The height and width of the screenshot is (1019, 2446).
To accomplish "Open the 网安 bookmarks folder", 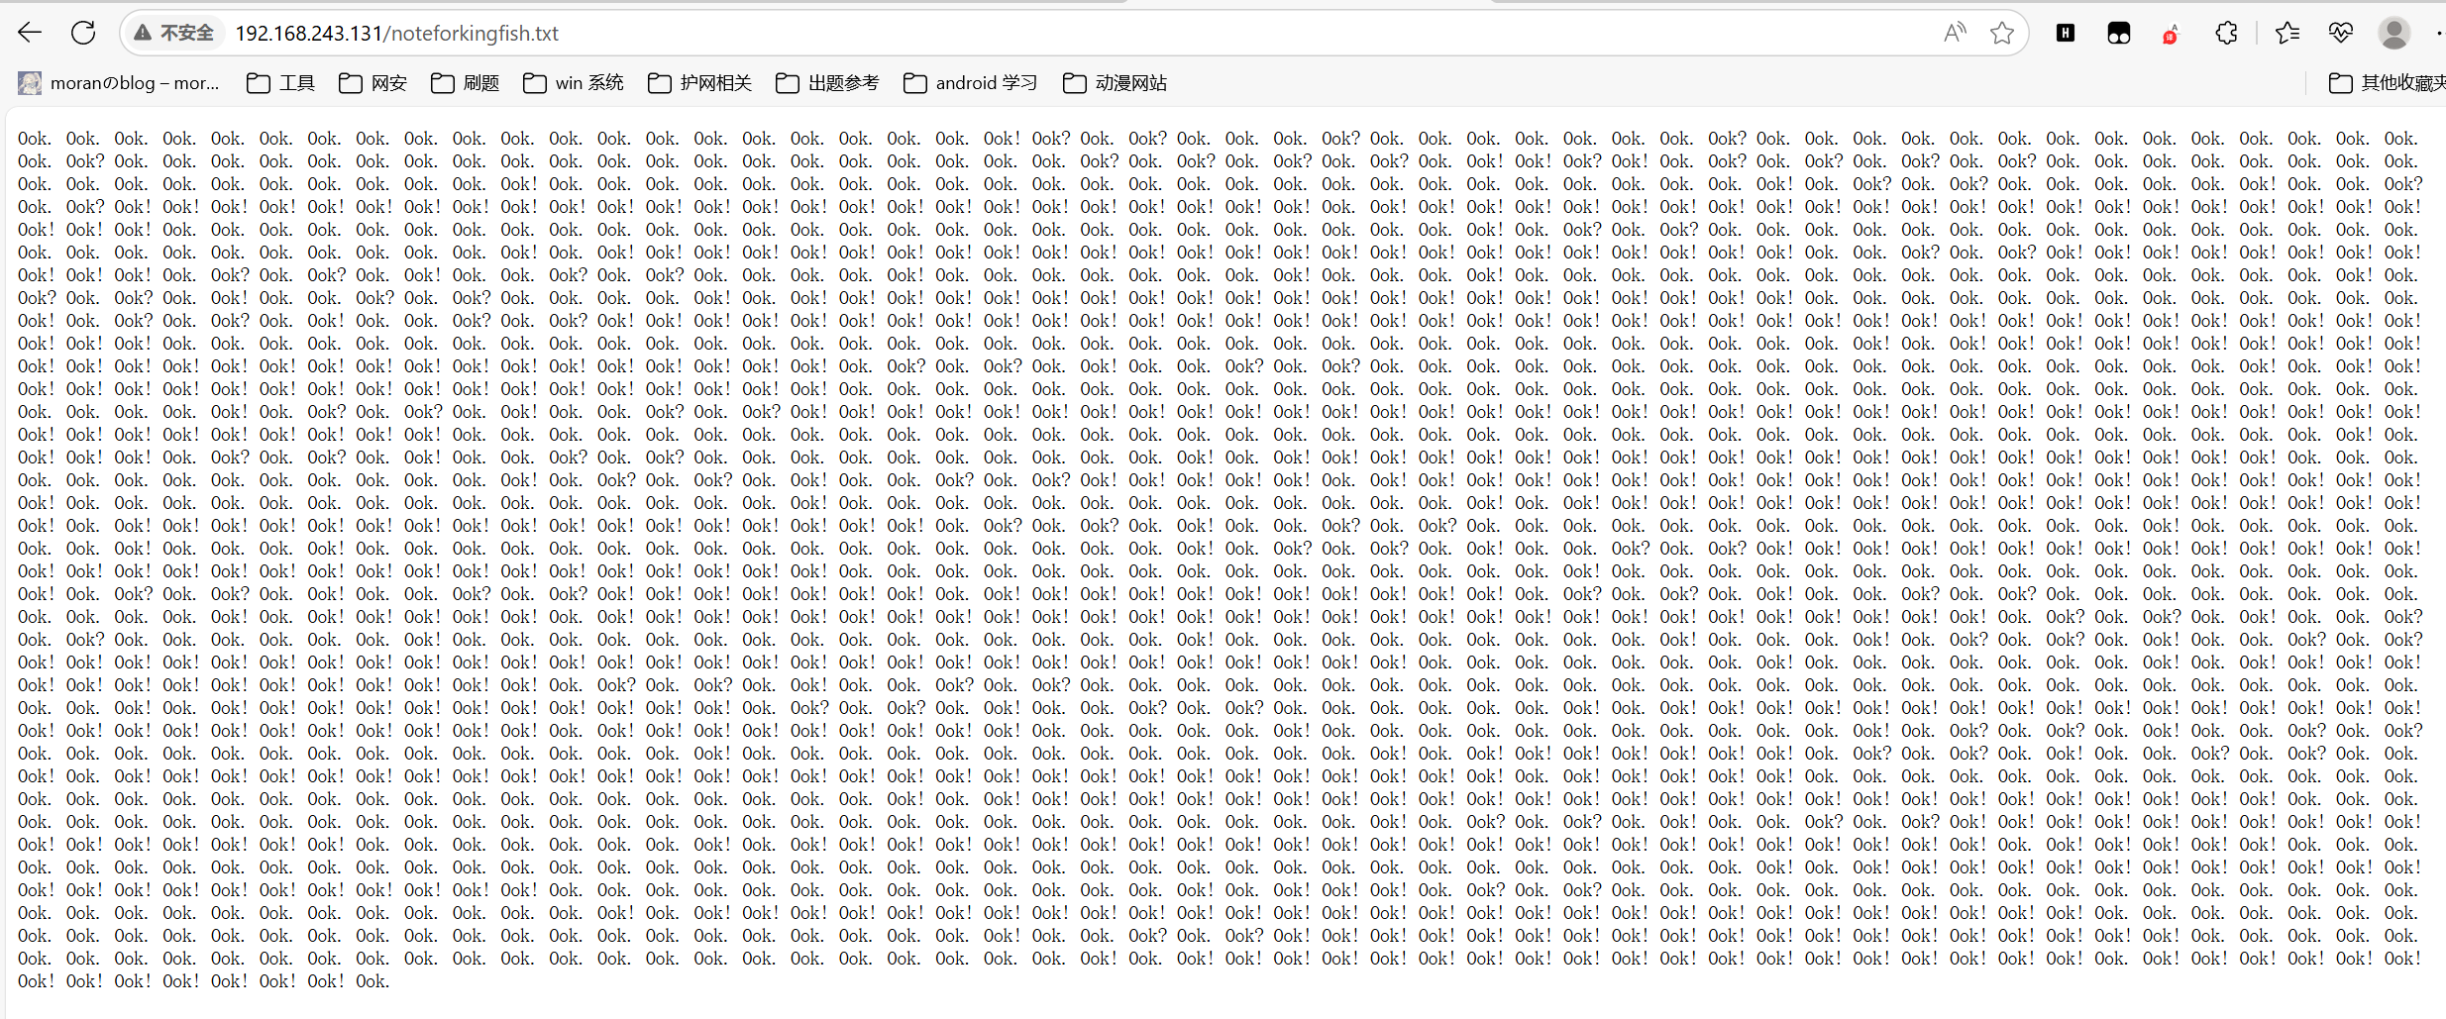I will pos(372,83).
